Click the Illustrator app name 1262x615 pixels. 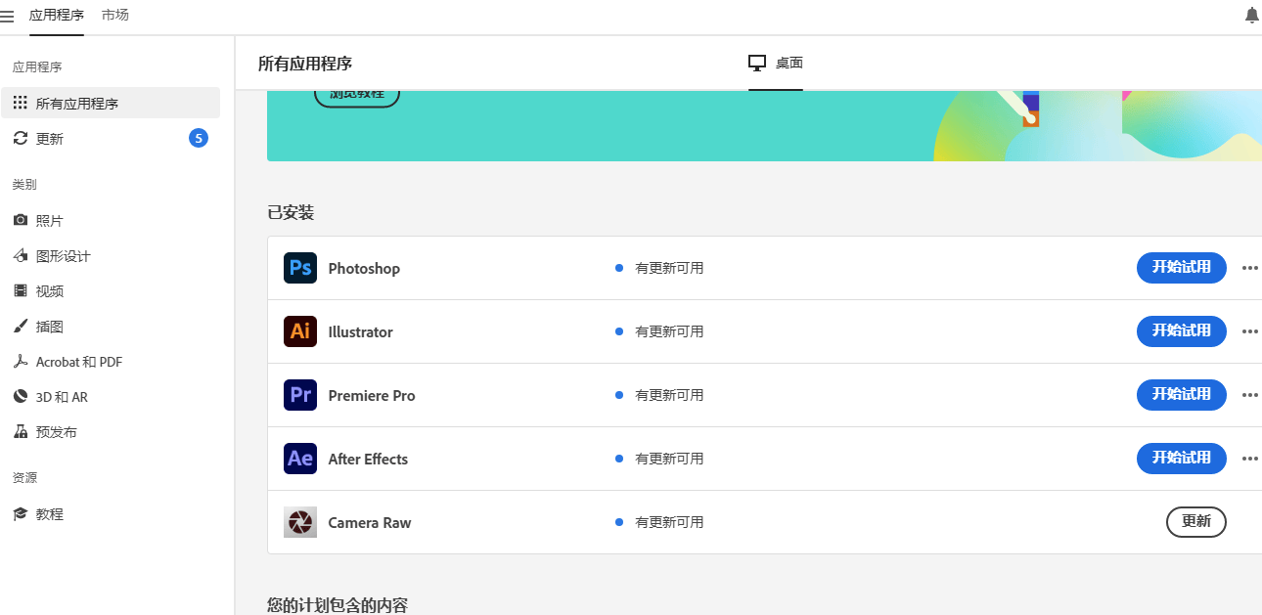coord(360,332)
